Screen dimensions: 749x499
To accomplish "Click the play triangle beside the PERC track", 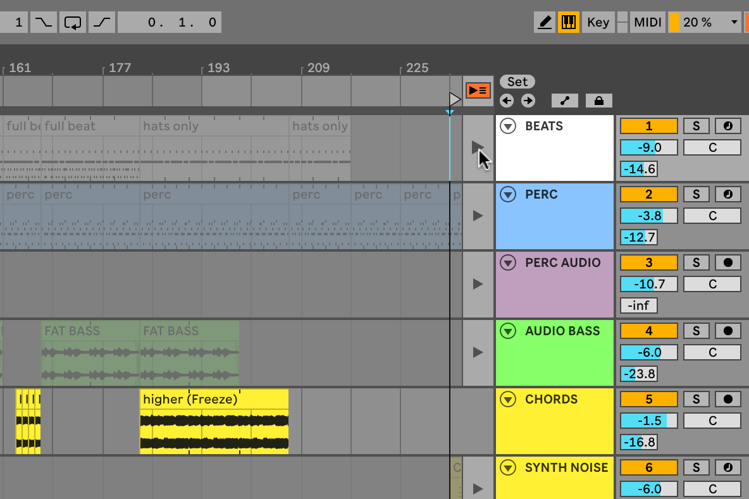I will click(x=478, y=216).
